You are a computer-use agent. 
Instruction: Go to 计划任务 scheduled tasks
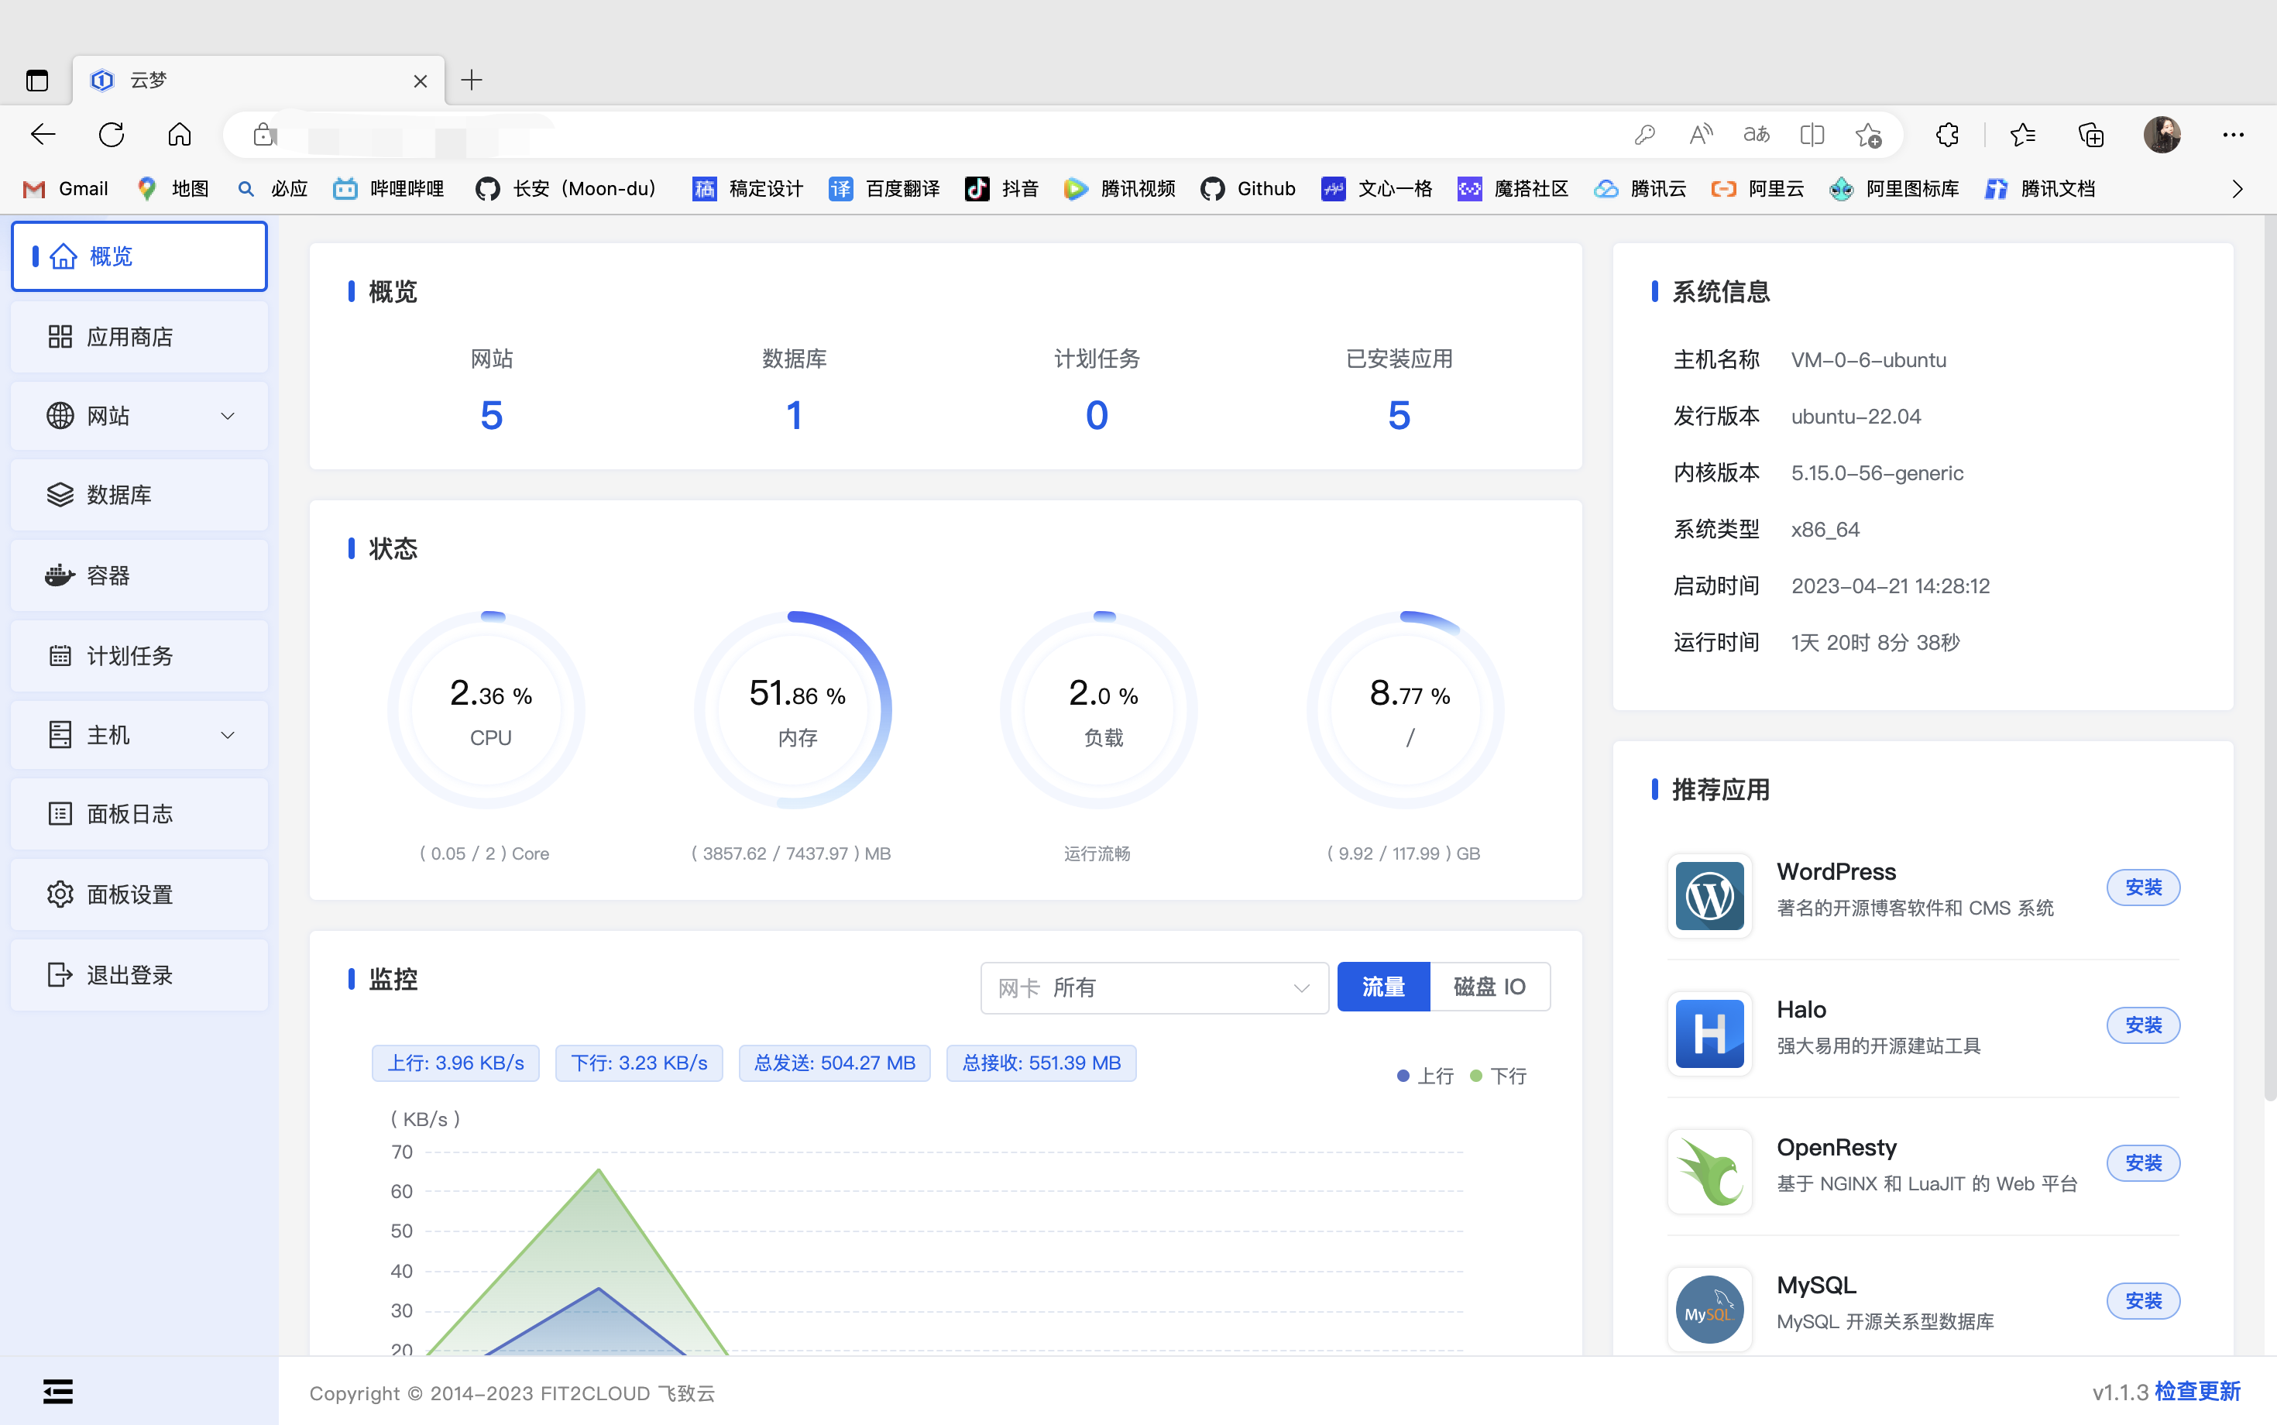[x=139, y=655]
